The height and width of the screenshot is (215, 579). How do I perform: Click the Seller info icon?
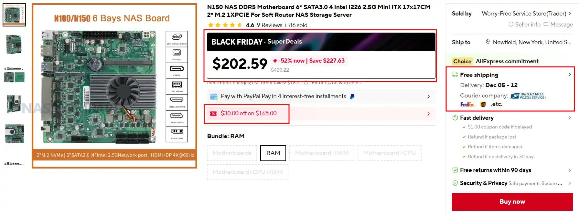pos(511,25)
